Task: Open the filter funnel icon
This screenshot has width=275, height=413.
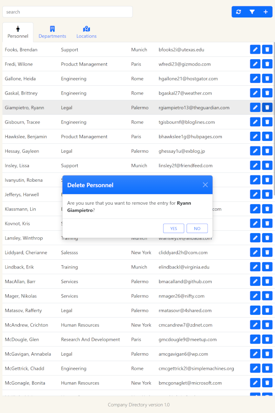Action: (x=252, y=12)
